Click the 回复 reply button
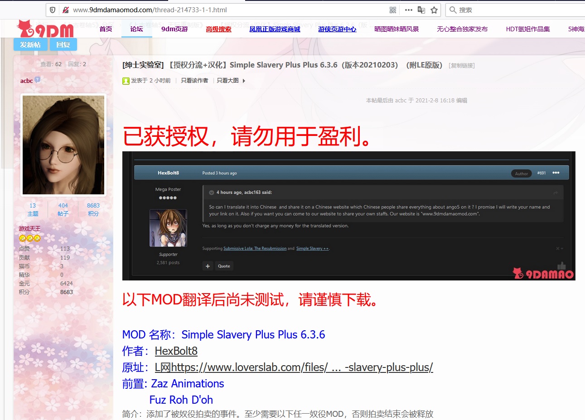Image resolution: width=585 pixels, height=420 pixels. (x=63, y=44)
